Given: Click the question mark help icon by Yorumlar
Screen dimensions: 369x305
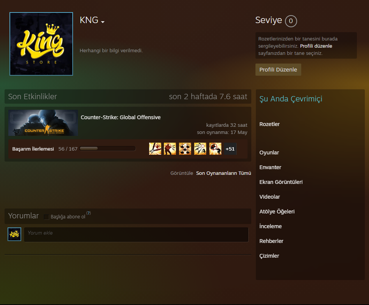Looking at the screenshot, I should 89,213.
